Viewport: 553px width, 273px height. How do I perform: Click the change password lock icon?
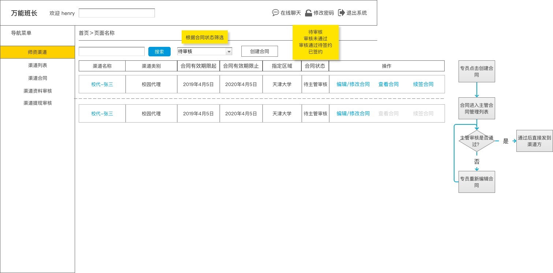pos(309,13)
